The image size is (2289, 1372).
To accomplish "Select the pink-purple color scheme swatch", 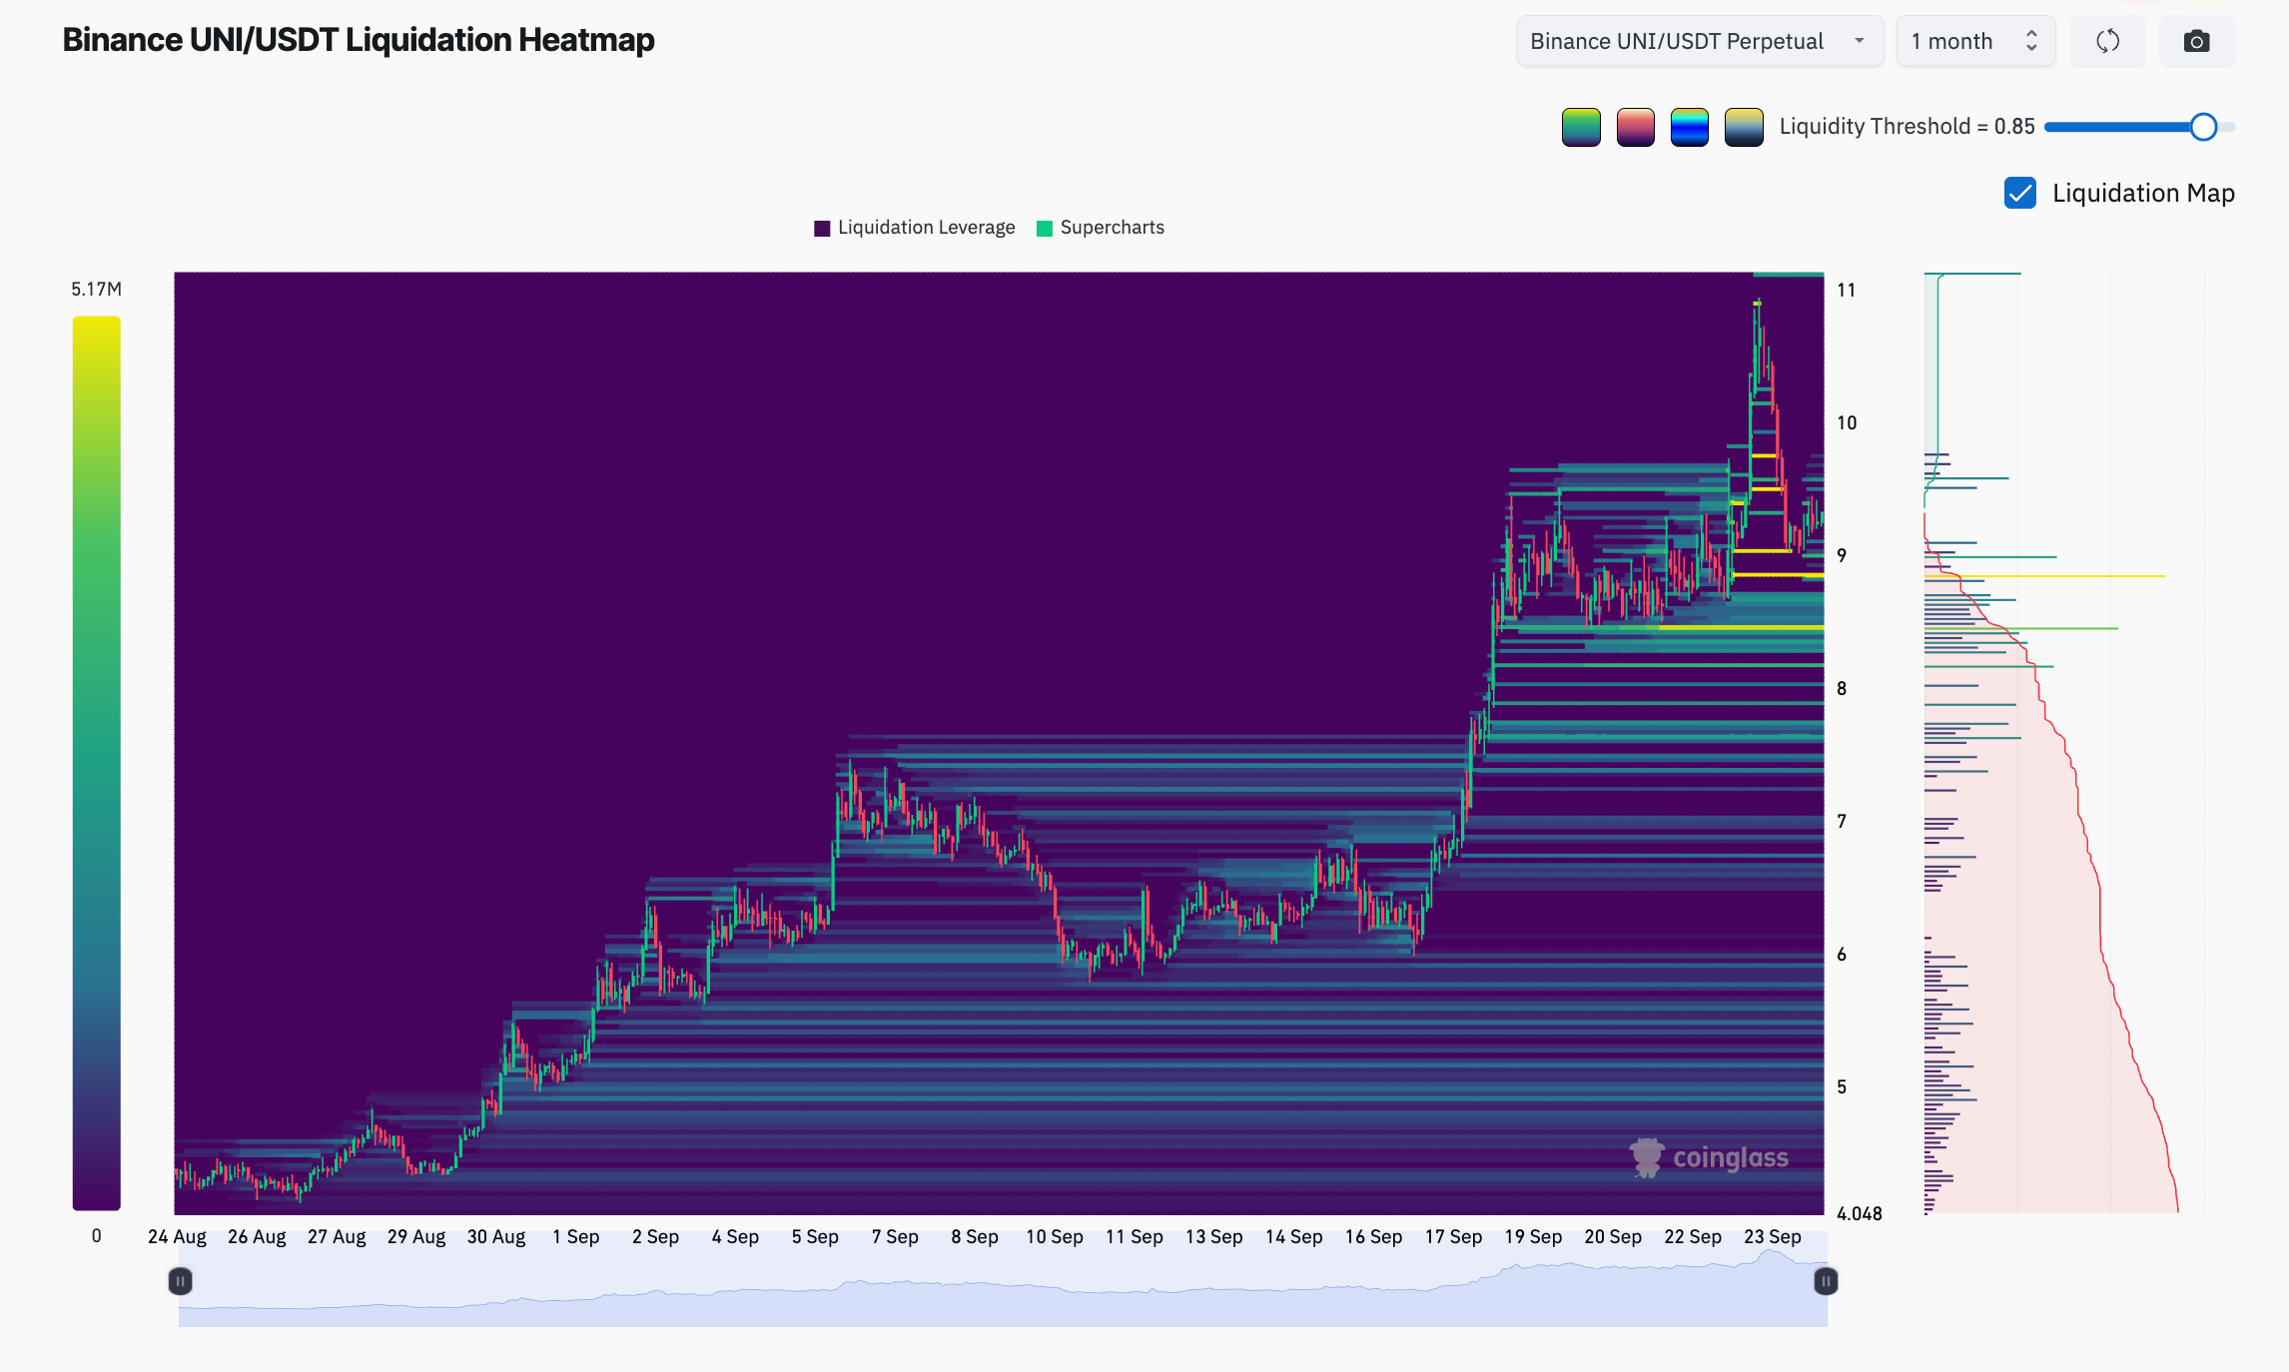I will tap(1635, 127).
